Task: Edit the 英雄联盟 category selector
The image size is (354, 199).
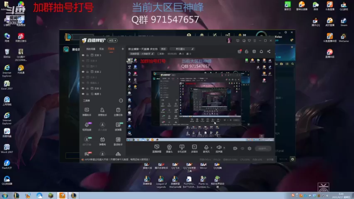Action: pos(141,54)
